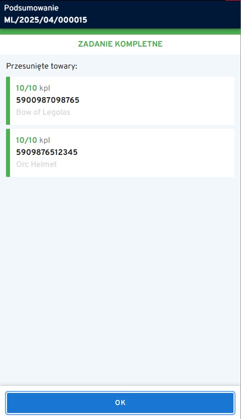Click the kpl unit label on first item

(45, 88)
